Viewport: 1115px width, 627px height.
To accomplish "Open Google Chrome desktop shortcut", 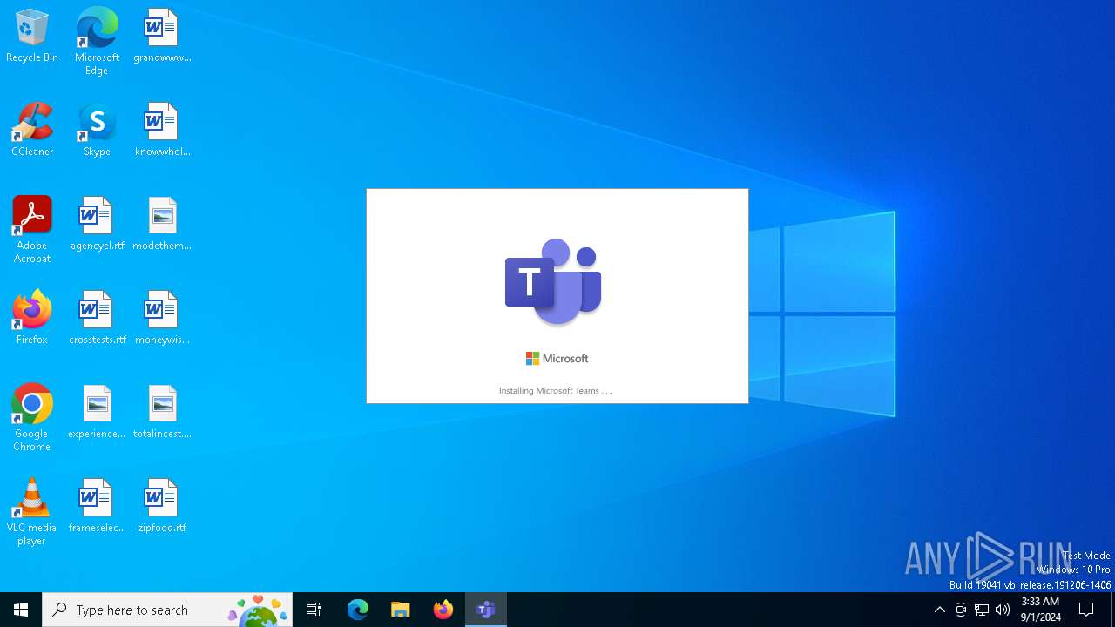I will [x=32, y=418].
